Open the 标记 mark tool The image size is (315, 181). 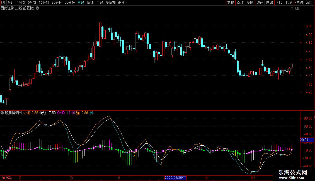click(x=289, y=3)
